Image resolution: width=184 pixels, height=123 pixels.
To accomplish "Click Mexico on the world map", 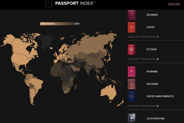I will tap(16, 67).
